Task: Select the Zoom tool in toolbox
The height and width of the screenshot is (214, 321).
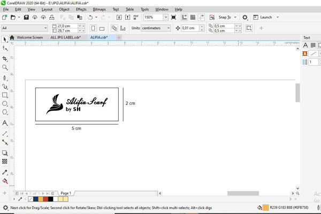Action: pos(5,67)
